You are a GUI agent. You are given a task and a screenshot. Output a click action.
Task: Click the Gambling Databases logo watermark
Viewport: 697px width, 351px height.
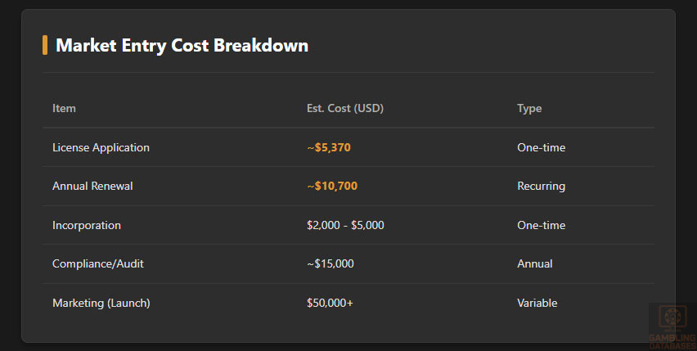(x=672, y=326)
